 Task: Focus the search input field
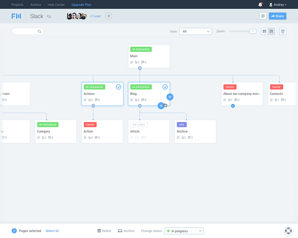click(x=28, y=31)
